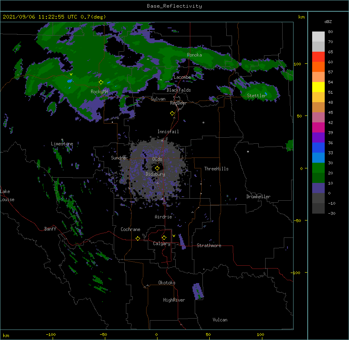Click the yellow diamond marker above Calgary label
349x340 pixels.
tap(164, 238)
